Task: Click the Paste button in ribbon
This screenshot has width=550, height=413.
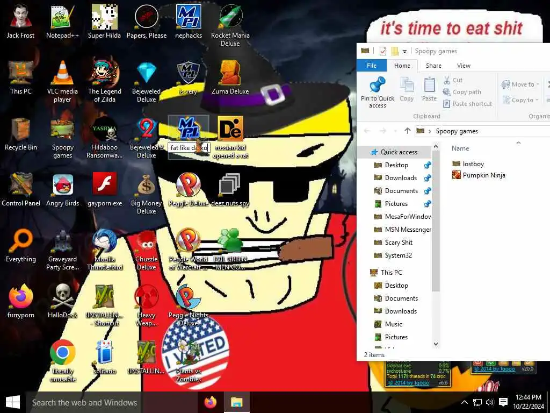Action: pos(429,90)
